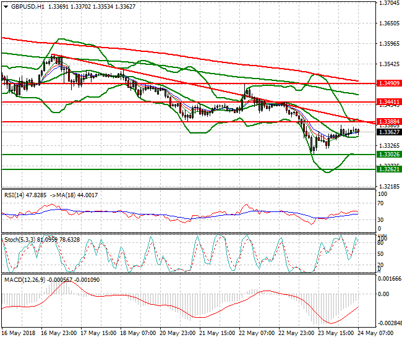Click the current price label 1.33627
This screenshot has height=340, width=402.
389,132
